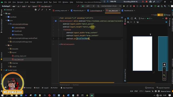The image size is (173, 97).
Task: Select activity_main.xml in project tree
Action: tap(20, 56)
